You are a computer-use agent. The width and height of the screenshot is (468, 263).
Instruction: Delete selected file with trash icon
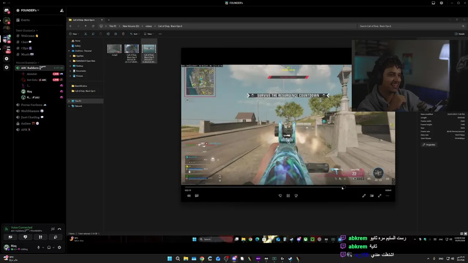[x=123, y=34]
